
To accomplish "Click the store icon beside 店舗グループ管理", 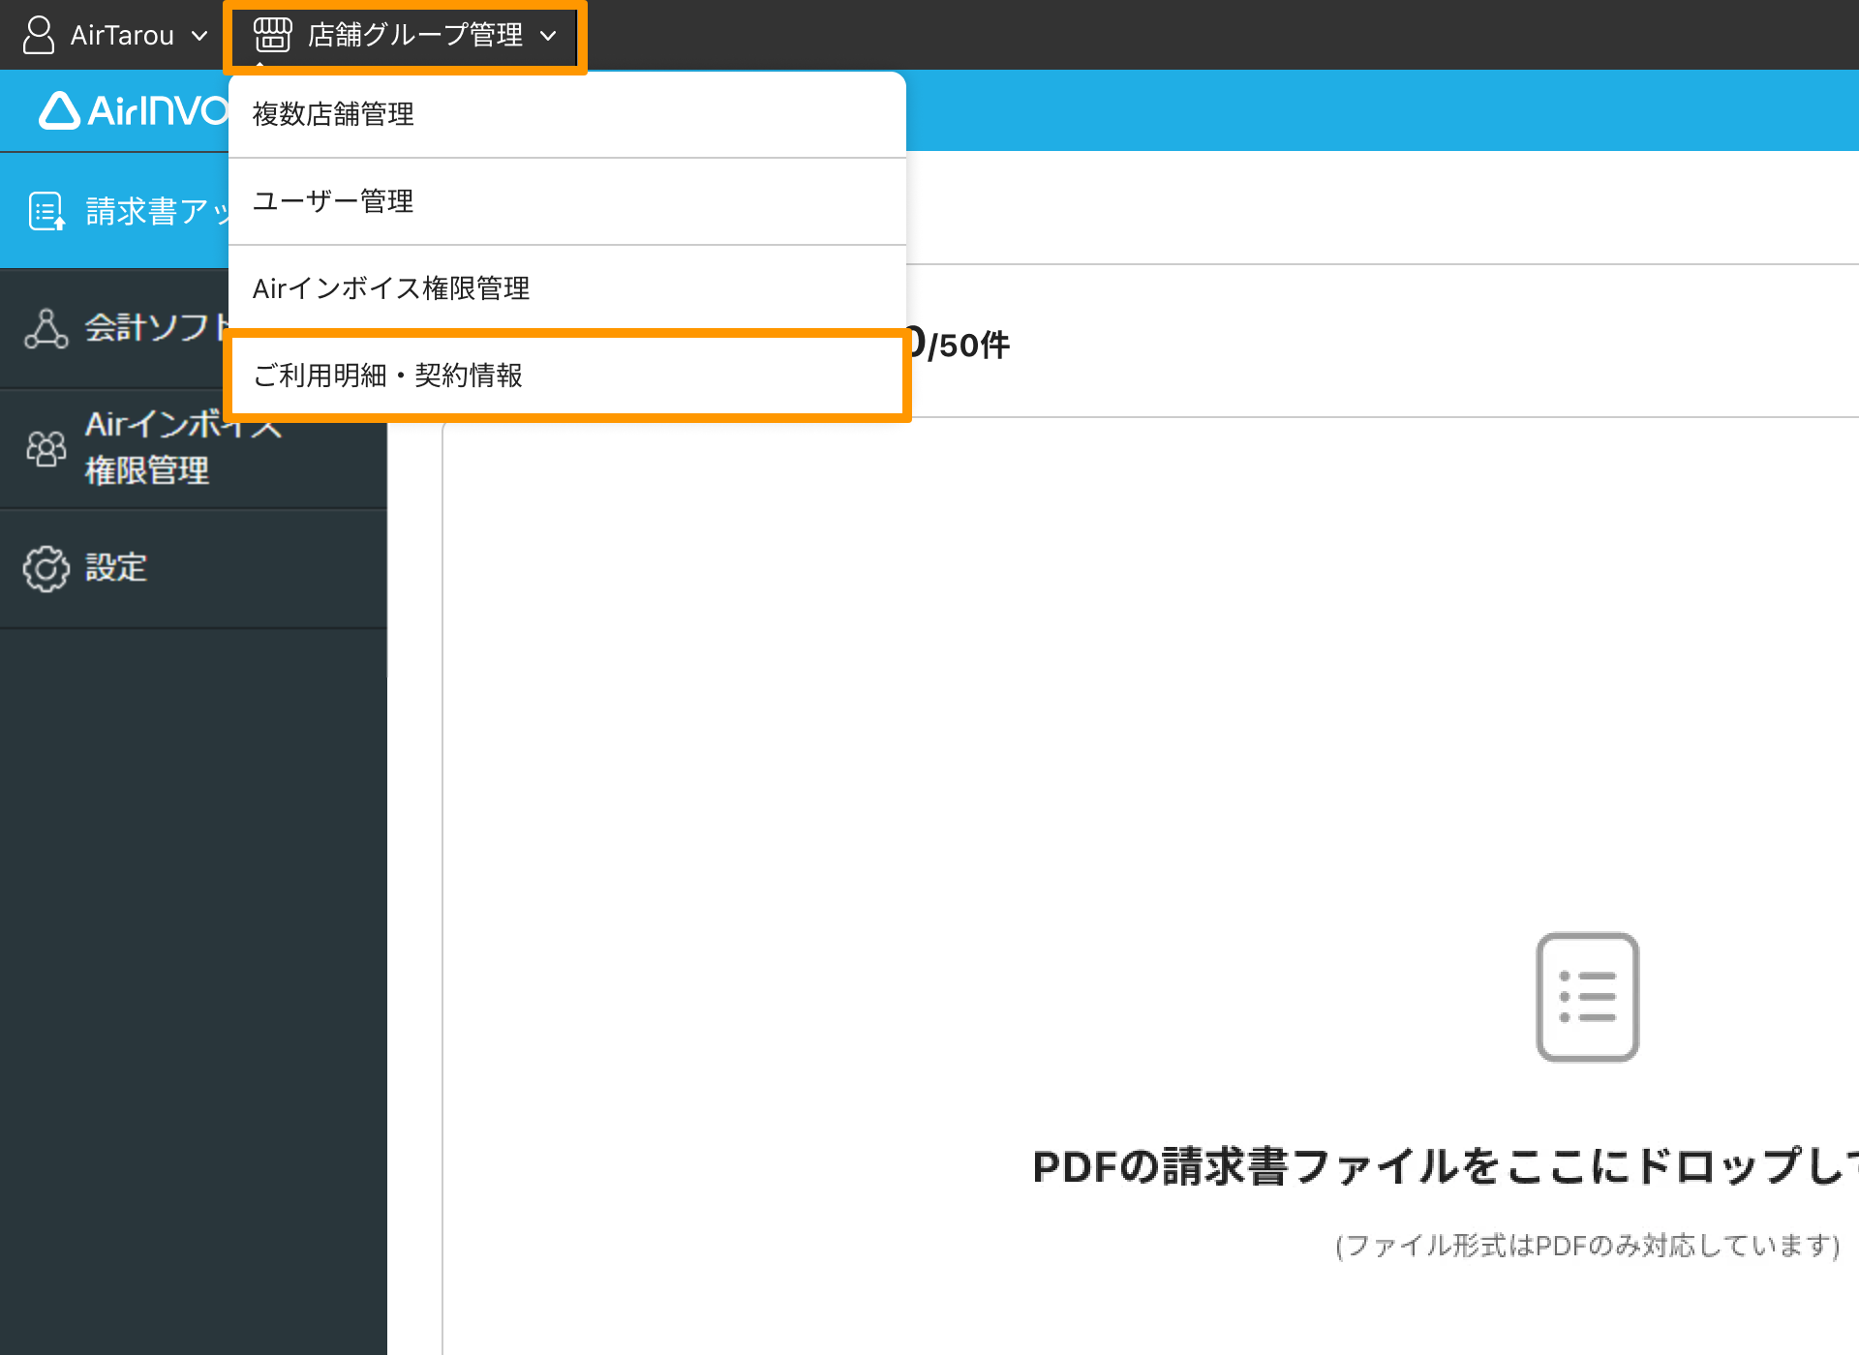I will coord(272,35).
